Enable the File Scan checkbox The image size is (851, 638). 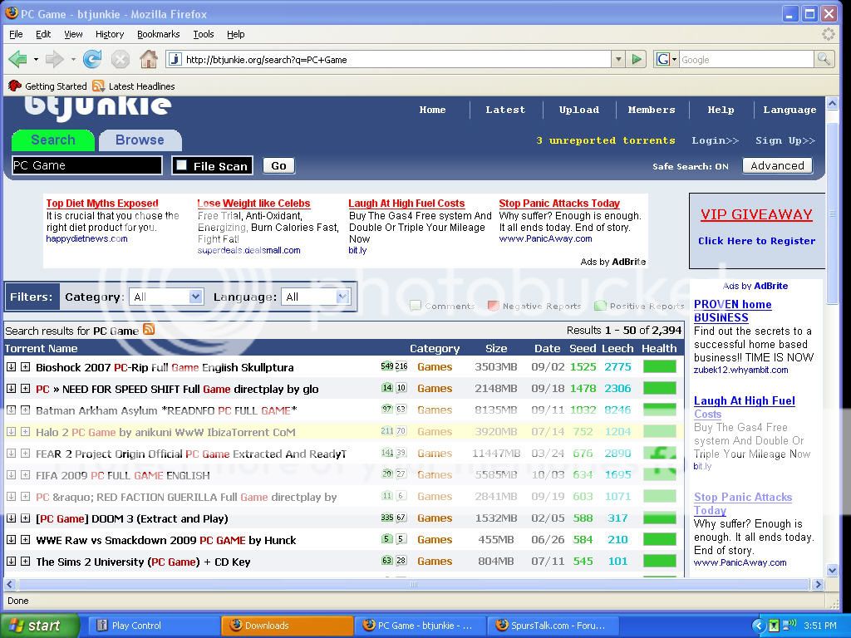pos(182,165)
